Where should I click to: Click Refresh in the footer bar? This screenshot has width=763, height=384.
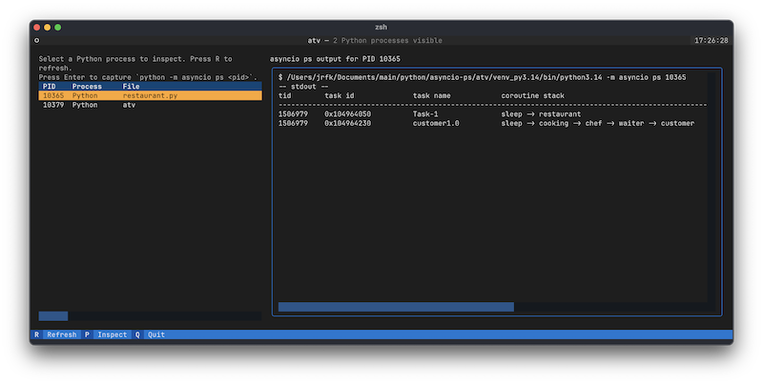pos(61,334)
